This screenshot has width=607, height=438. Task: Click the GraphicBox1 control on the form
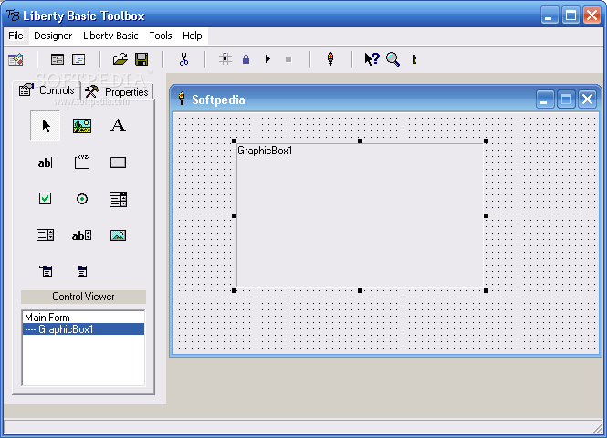(360, 216)
